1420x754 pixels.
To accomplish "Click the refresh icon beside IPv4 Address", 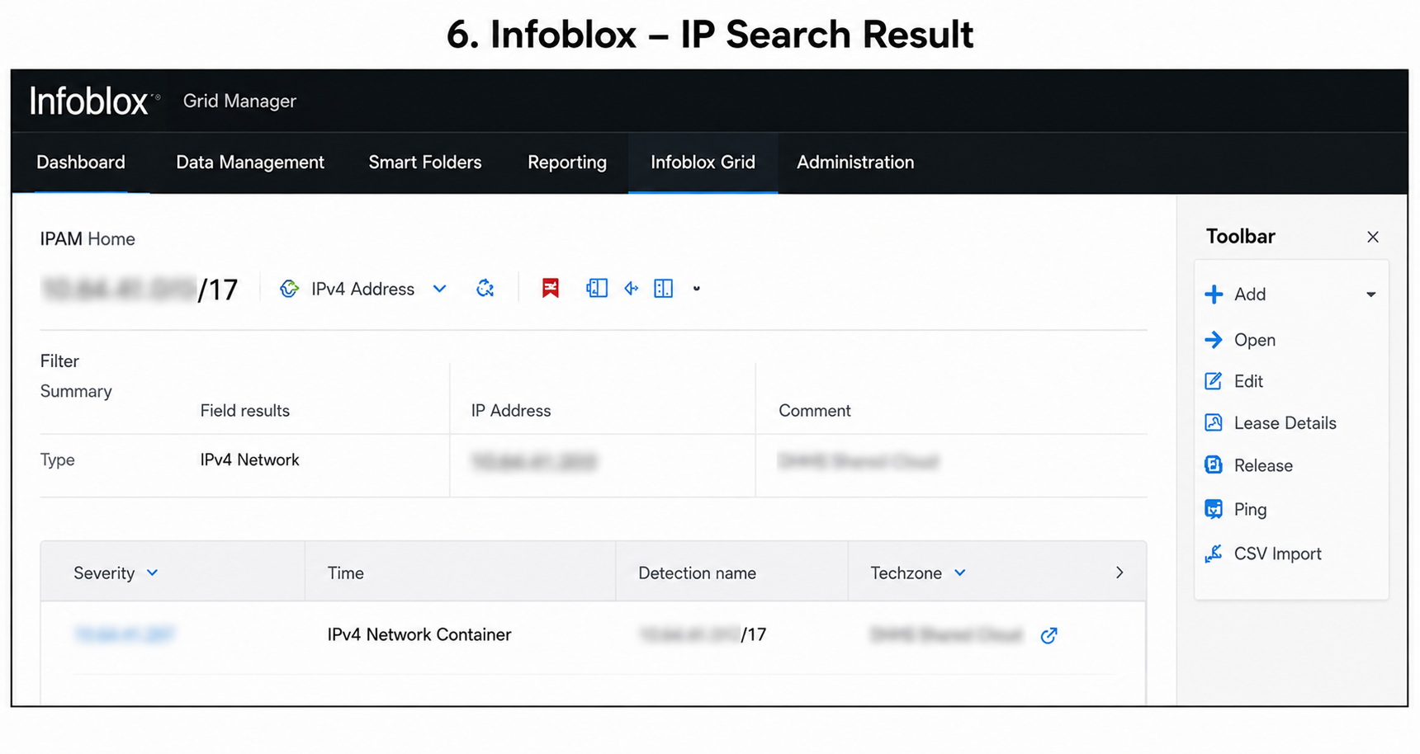I will [x=485, y=288].
